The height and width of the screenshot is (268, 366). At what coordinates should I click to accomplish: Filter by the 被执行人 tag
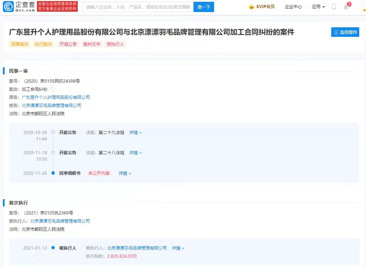pos(115,44)
